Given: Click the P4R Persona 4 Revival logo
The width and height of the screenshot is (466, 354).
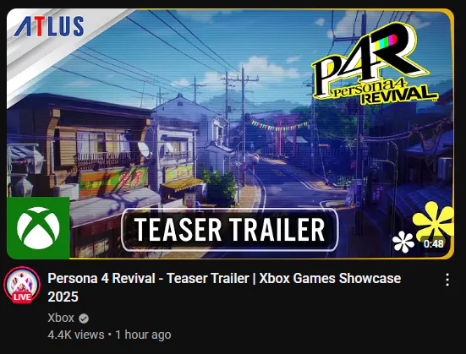Looking at the screenshot, I should pos(374,64).
